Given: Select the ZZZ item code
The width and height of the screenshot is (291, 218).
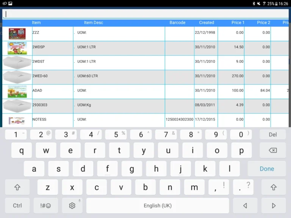Looking at the screenshot, I should 36,33.
